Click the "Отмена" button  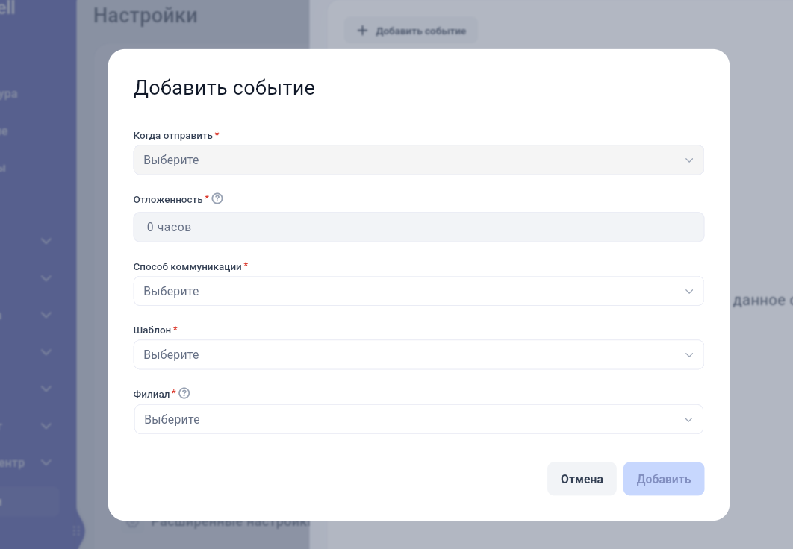tap(582, 479)
